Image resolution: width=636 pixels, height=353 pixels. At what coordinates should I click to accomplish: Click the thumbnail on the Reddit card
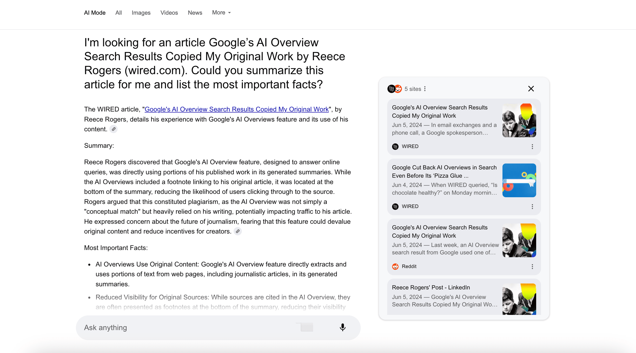[519, 240]
